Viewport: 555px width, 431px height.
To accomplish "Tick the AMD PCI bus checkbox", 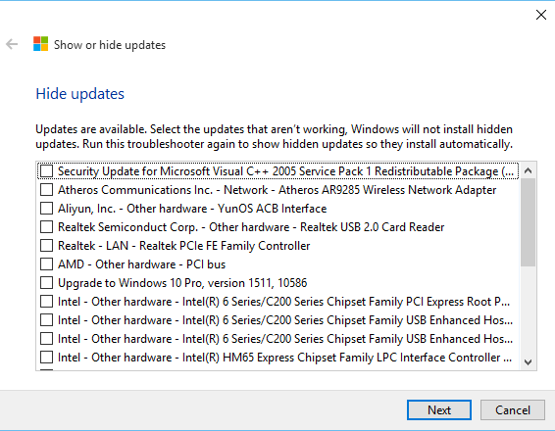I will point(46,264).
